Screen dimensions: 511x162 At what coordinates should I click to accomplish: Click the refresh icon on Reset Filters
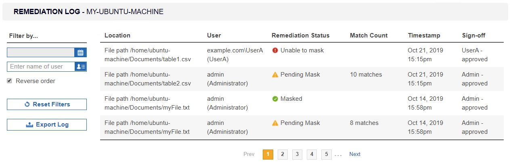click(x=27, y=104)
